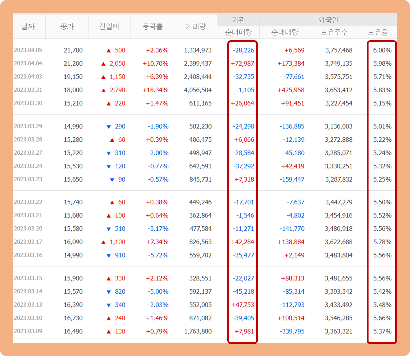Click change rate +10.70%

(155, 63)
